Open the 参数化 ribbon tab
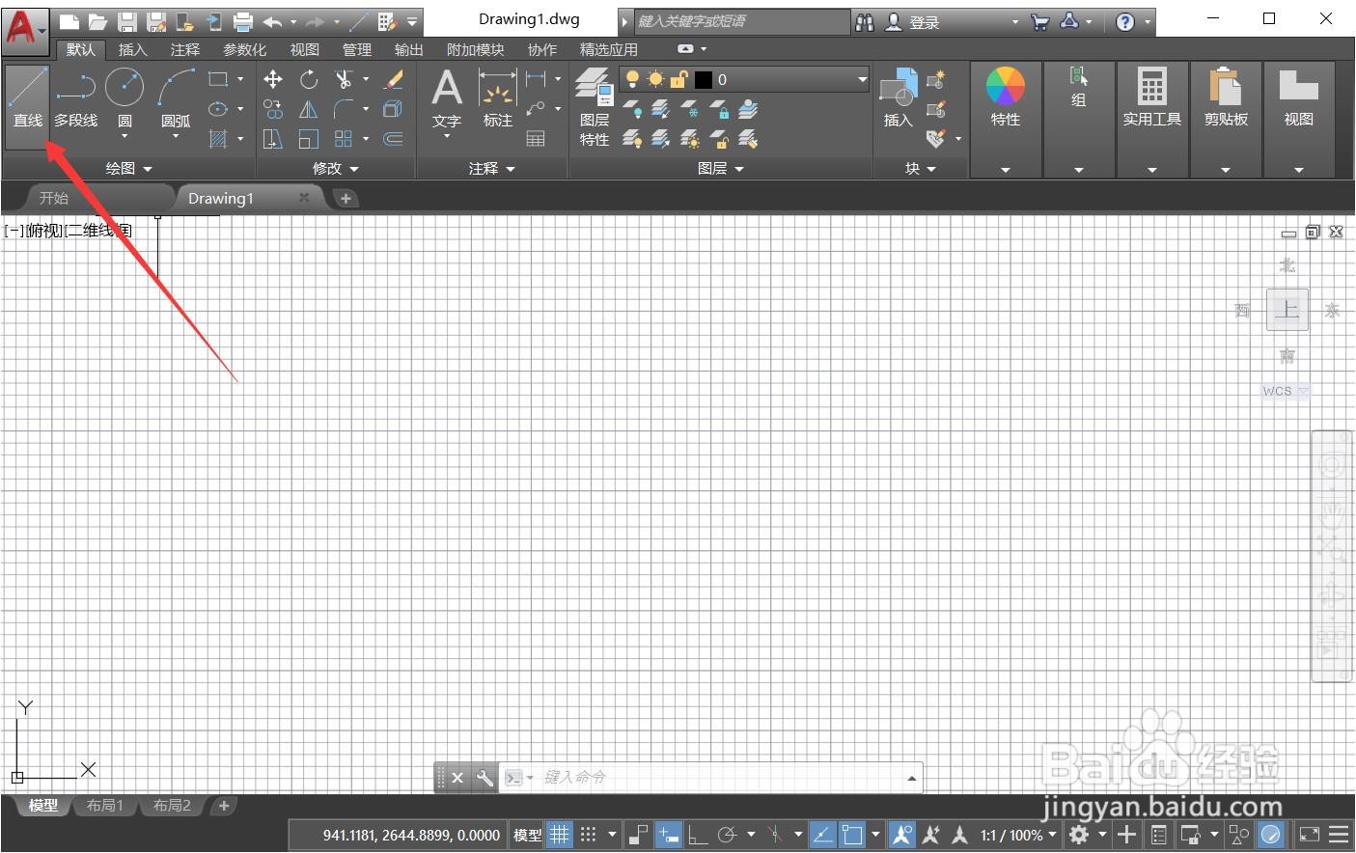The height and width of the screenshot is (853, 1356). pos(244,49)
